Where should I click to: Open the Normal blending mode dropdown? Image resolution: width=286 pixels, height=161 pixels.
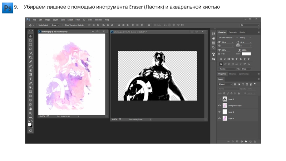pyautogui.click(x=228, y=89)
